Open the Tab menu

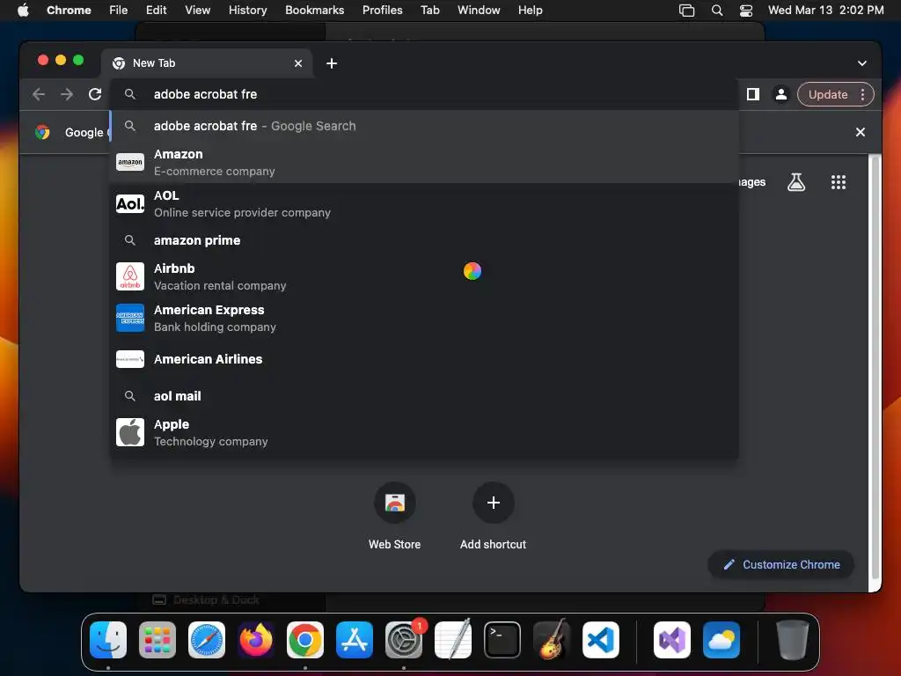429,10
